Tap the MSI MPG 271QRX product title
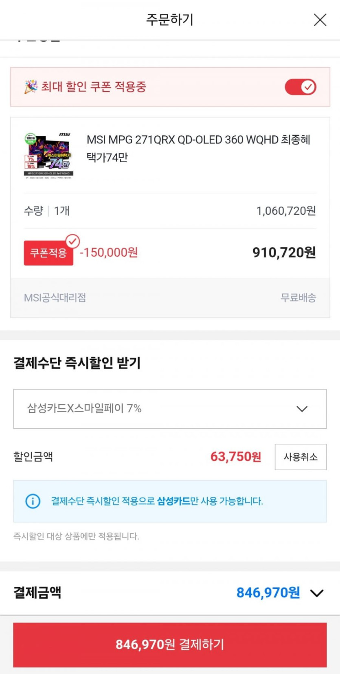 [x=198, y=148]
